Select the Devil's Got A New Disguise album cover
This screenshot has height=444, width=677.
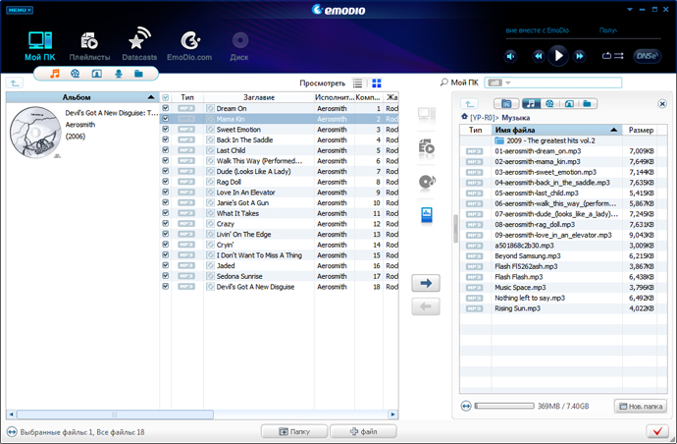tap(35, 133)
